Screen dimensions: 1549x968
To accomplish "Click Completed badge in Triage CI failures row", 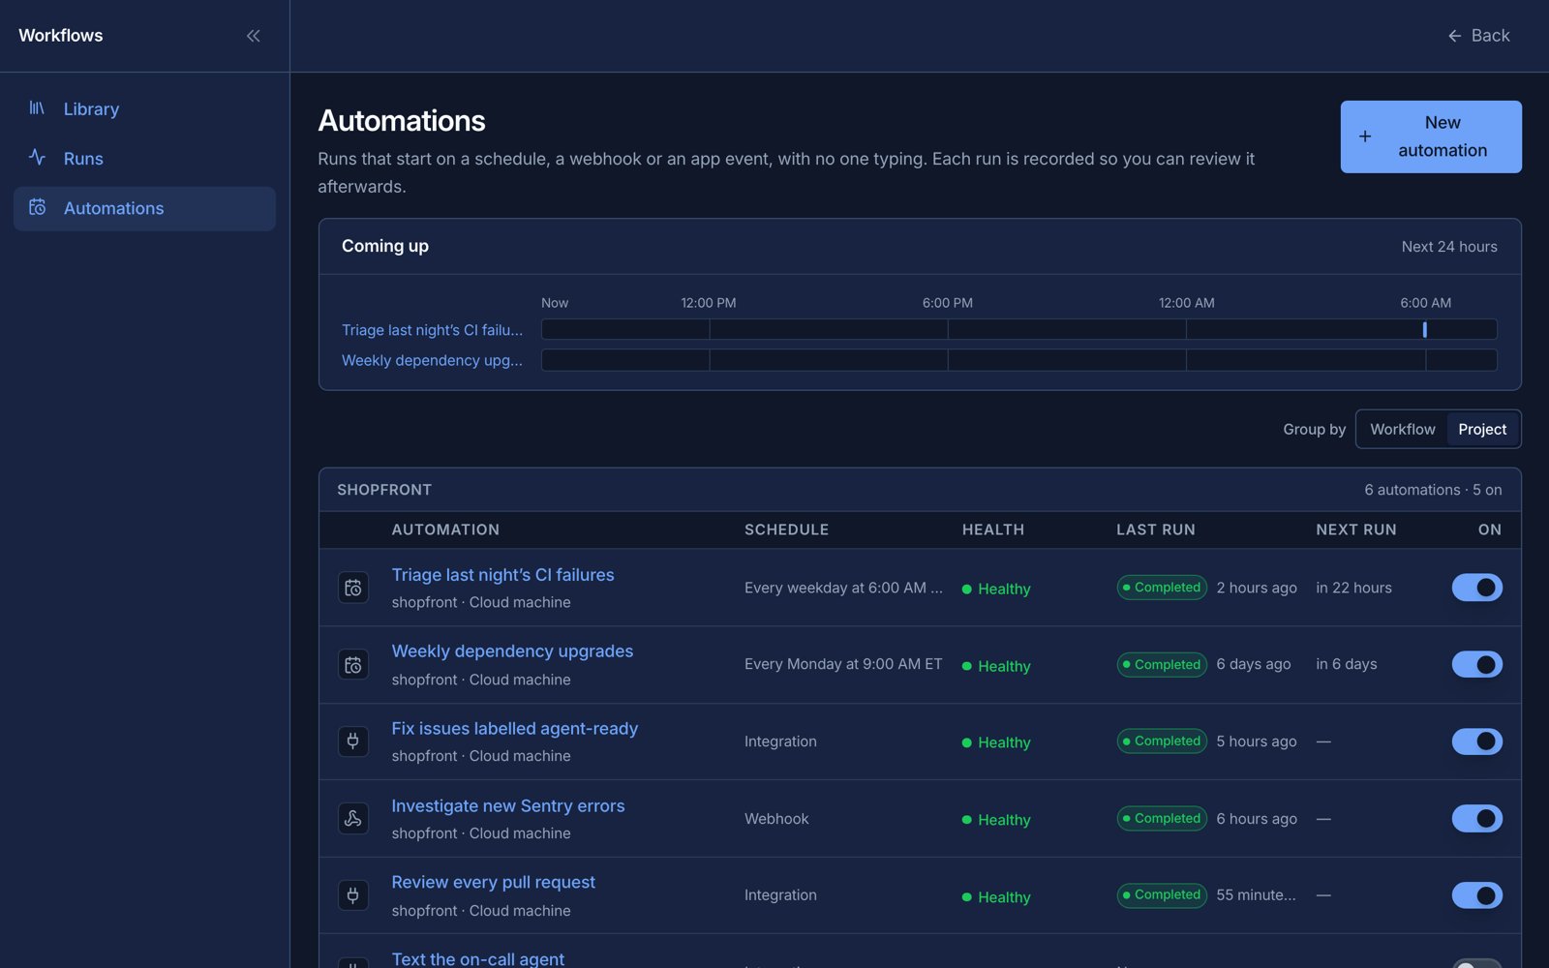I will click(1162, 588).
